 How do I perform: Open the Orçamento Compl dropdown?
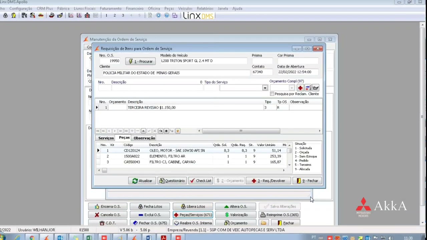(292, 88)
